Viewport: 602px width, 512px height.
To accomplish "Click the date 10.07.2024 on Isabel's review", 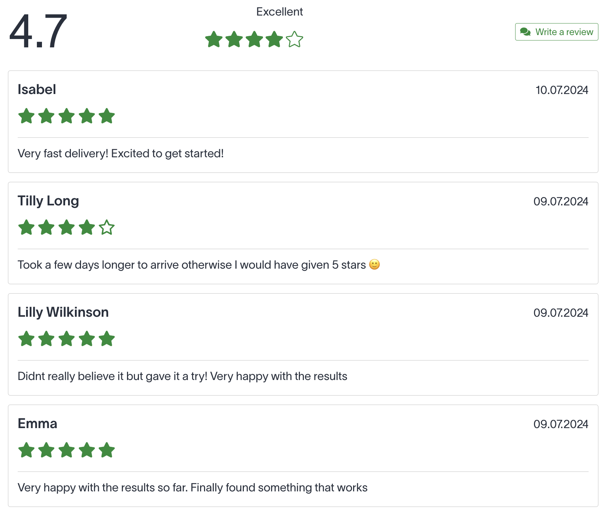I will point(562,90).
